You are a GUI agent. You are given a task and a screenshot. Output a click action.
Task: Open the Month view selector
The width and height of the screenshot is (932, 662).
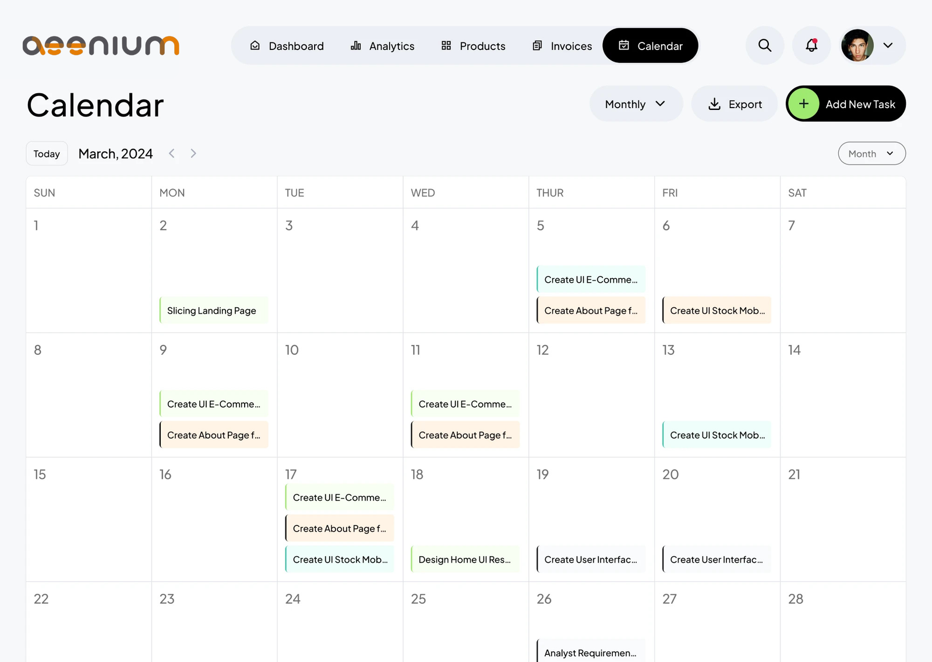pyautogui.click(x=871, y=154)
